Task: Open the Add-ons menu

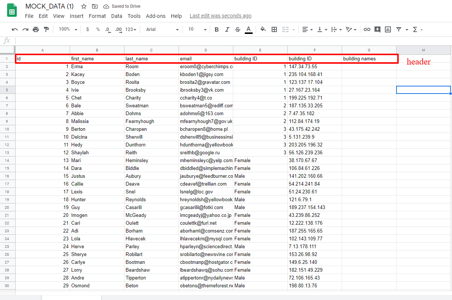Action: click(x=155, y=16)
